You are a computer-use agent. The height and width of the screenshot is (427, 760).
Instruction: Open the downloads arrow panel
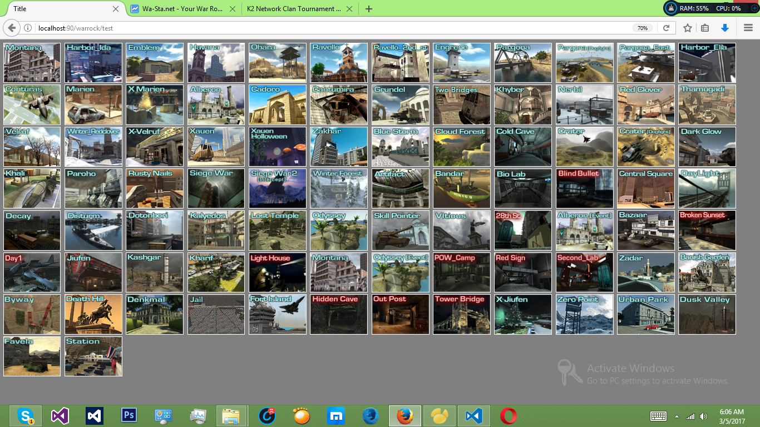pyautogui.click(x=724, y=28)
